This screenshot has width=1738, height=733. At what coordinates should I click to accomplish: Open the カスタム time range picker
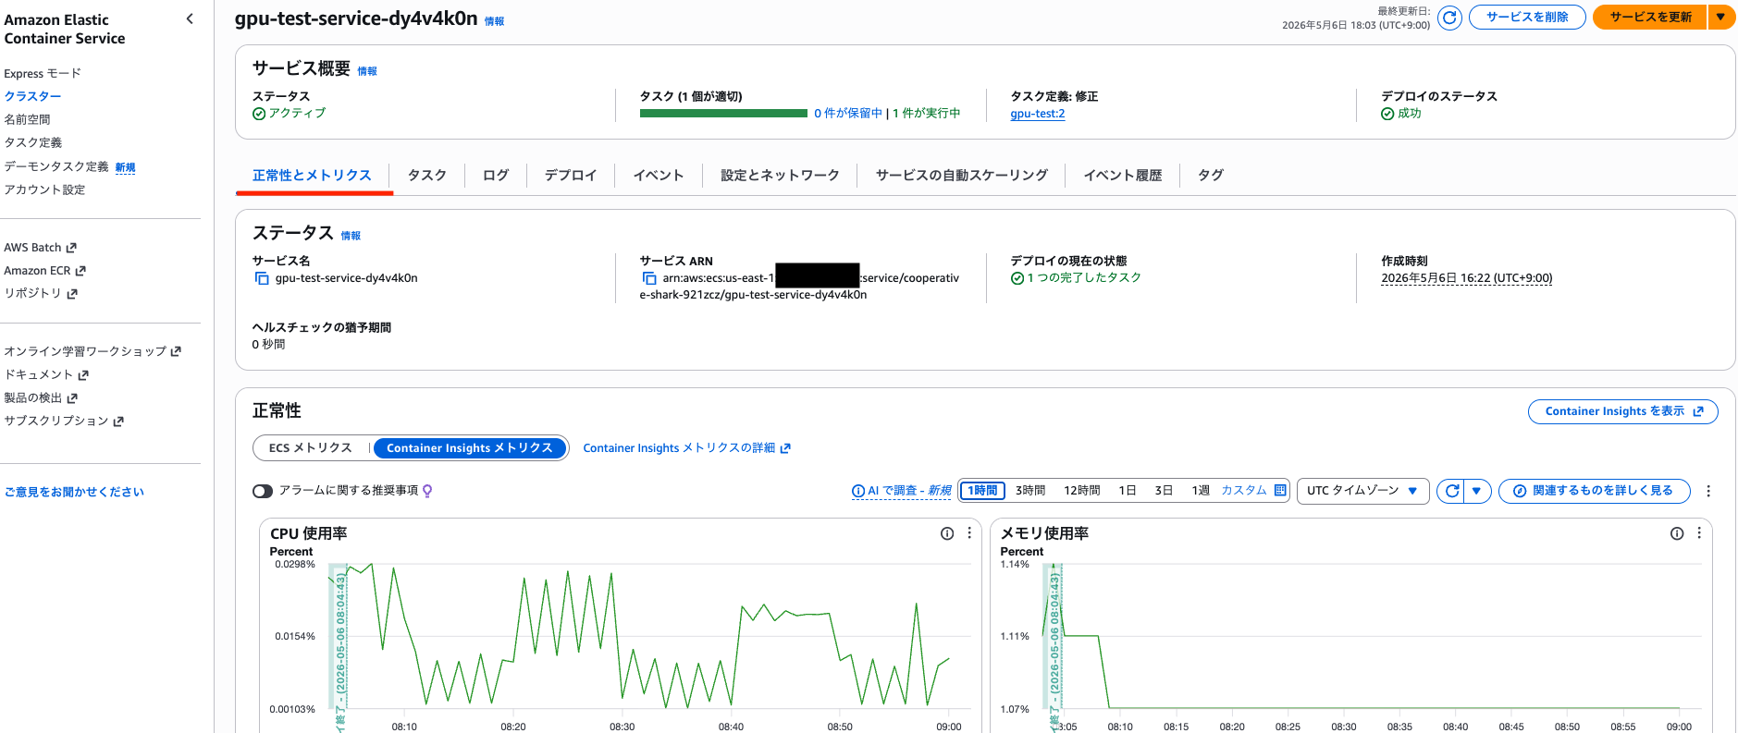tap(1243, 491)
